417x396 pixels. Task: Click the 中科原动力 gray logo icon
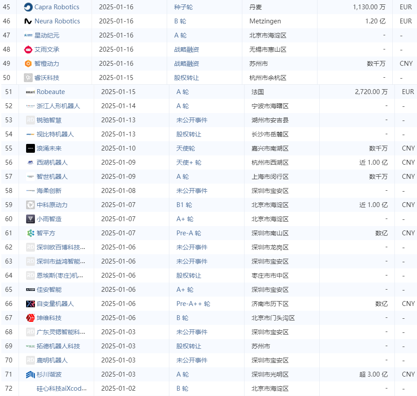pyautogui.click(x=31, y=205)
